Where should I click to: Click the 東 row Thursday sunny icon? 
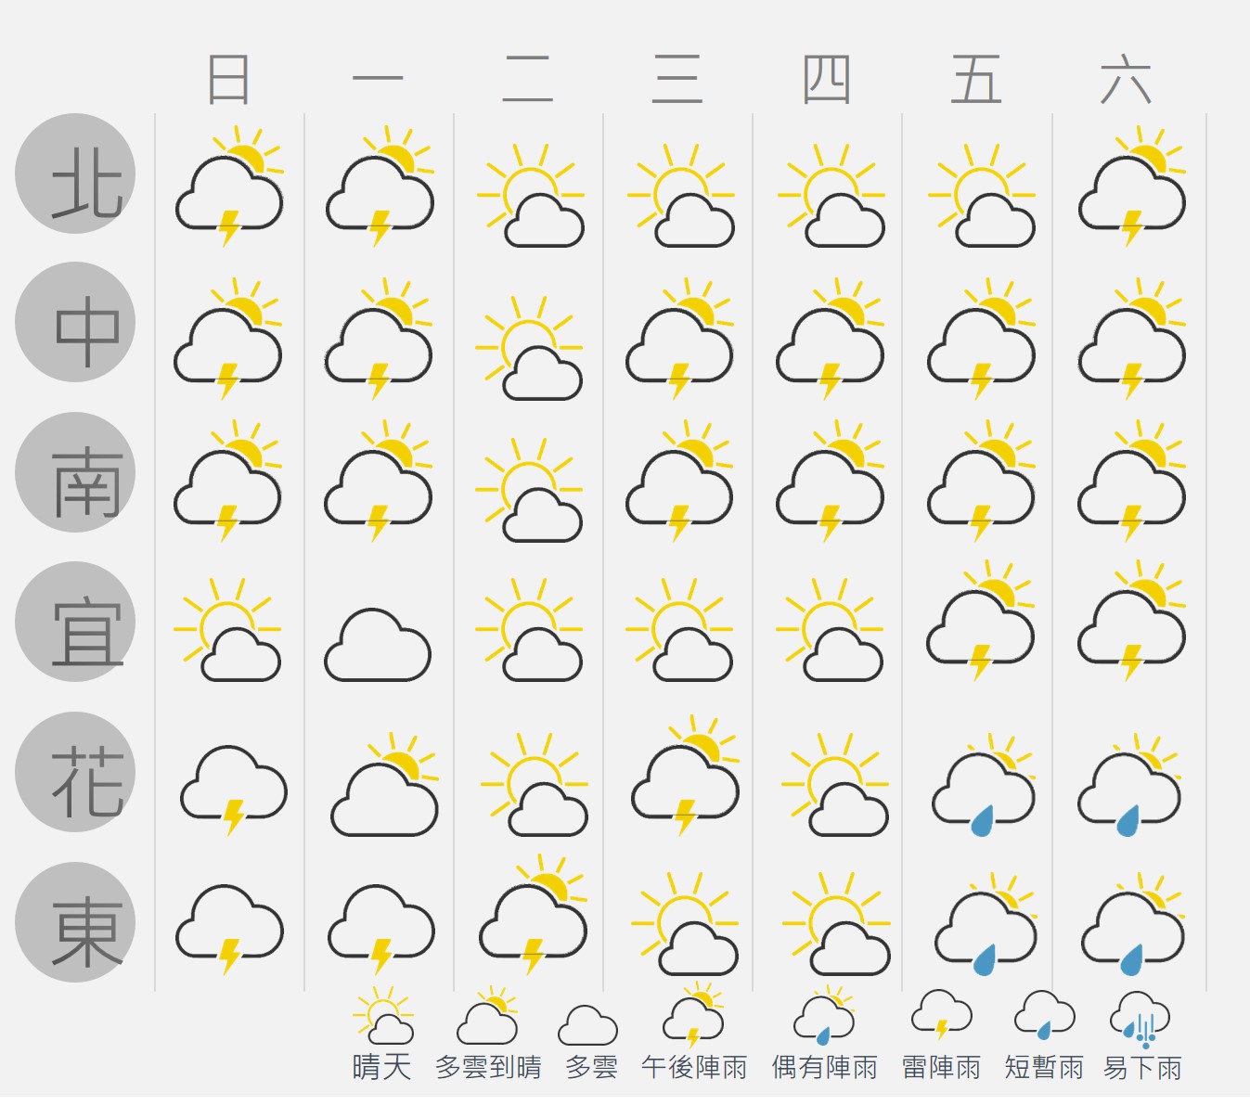[836, 924]
